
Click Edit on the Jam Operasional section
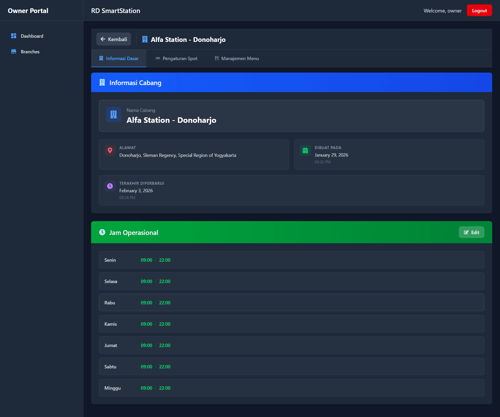(471, 232)
